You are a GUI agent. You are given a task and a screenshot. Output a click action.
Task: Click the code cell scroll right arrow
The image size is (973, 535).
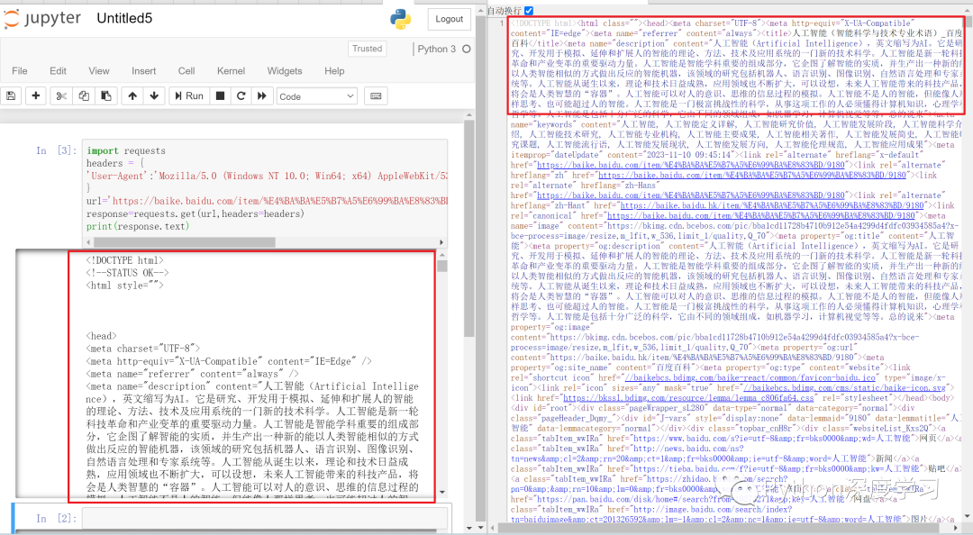[x=441, y=242]
